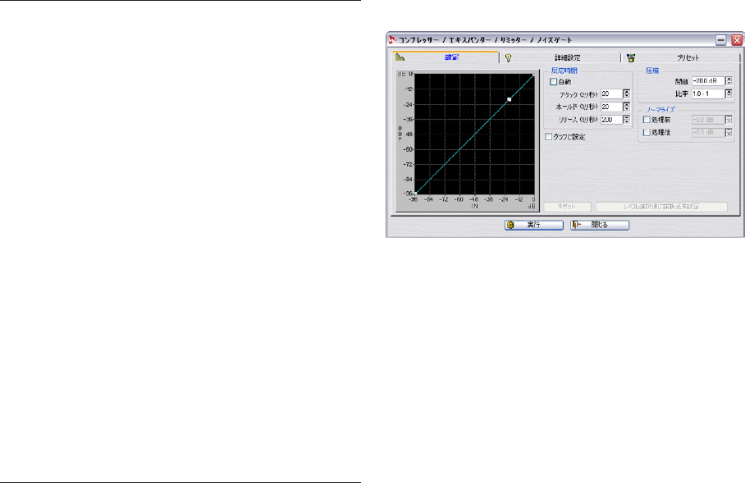This screenshot has height=483, width=745.
Task: Select the red endpoint at 0 dB
Action: 533,75
